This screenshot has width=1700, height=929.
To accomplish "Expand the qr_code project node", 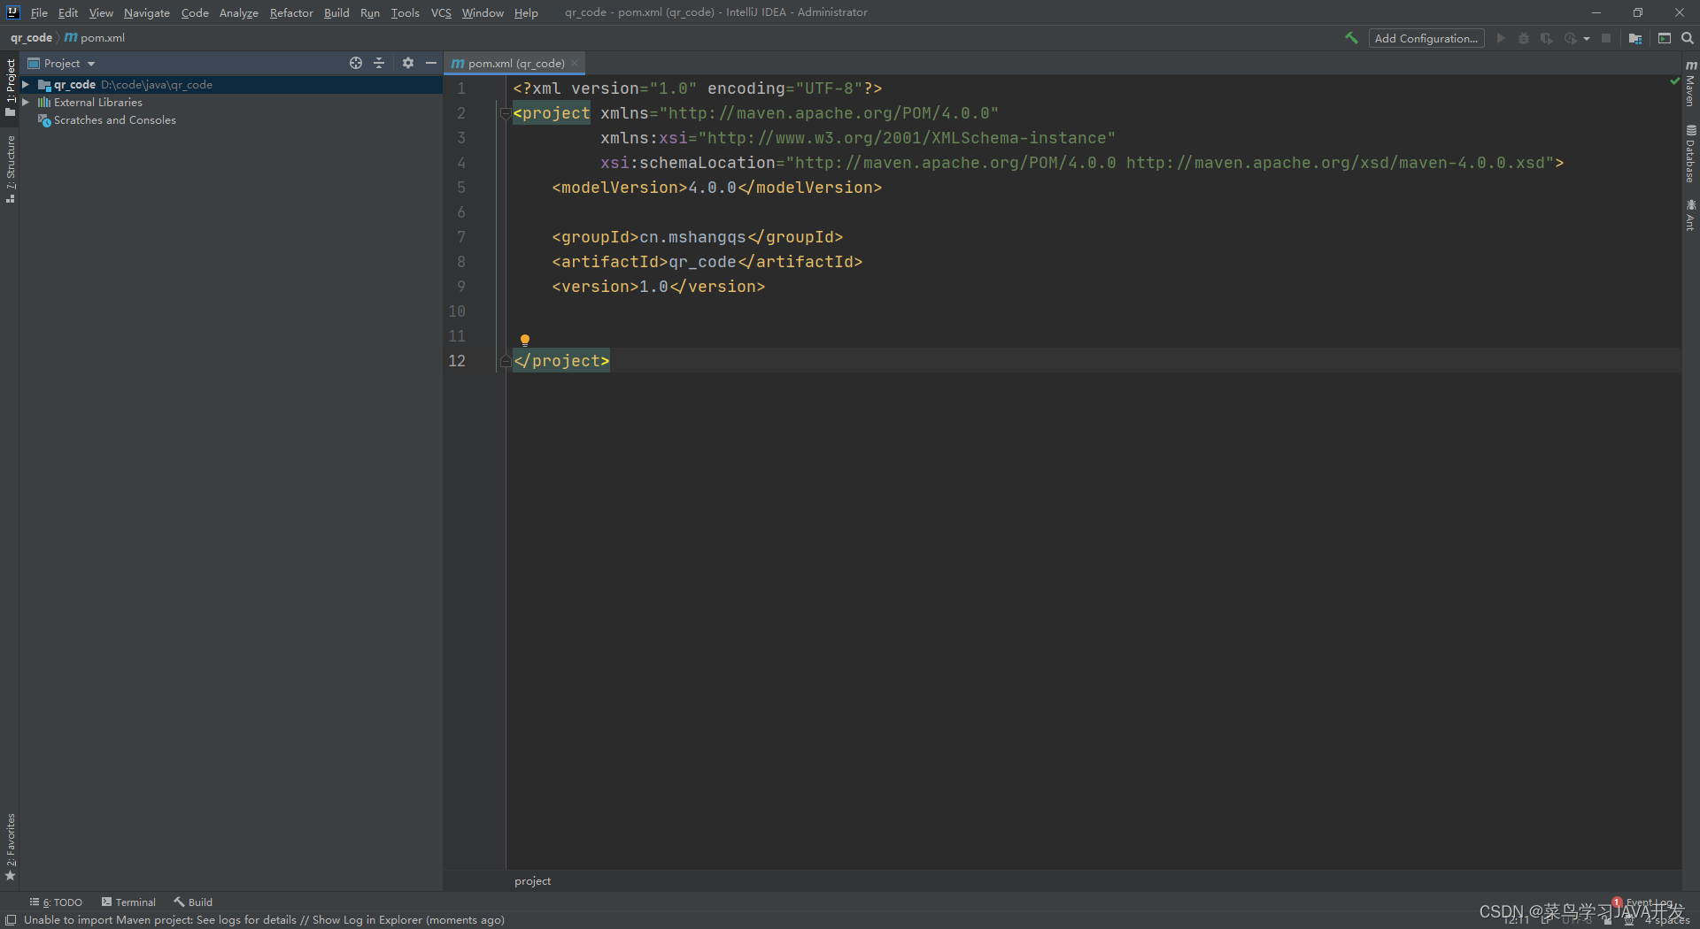I will (x=25, y=84).
